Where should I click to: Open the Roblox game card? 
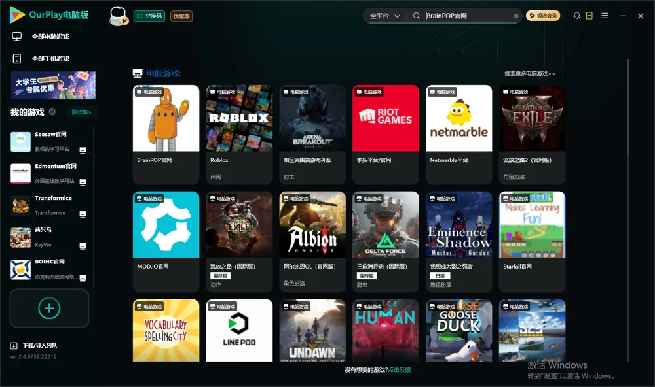pyautogui.click(x=239, y=134)
